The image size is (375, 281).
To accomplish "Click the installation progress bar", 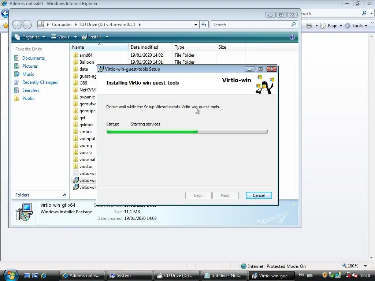I will [x=187, y=131].
